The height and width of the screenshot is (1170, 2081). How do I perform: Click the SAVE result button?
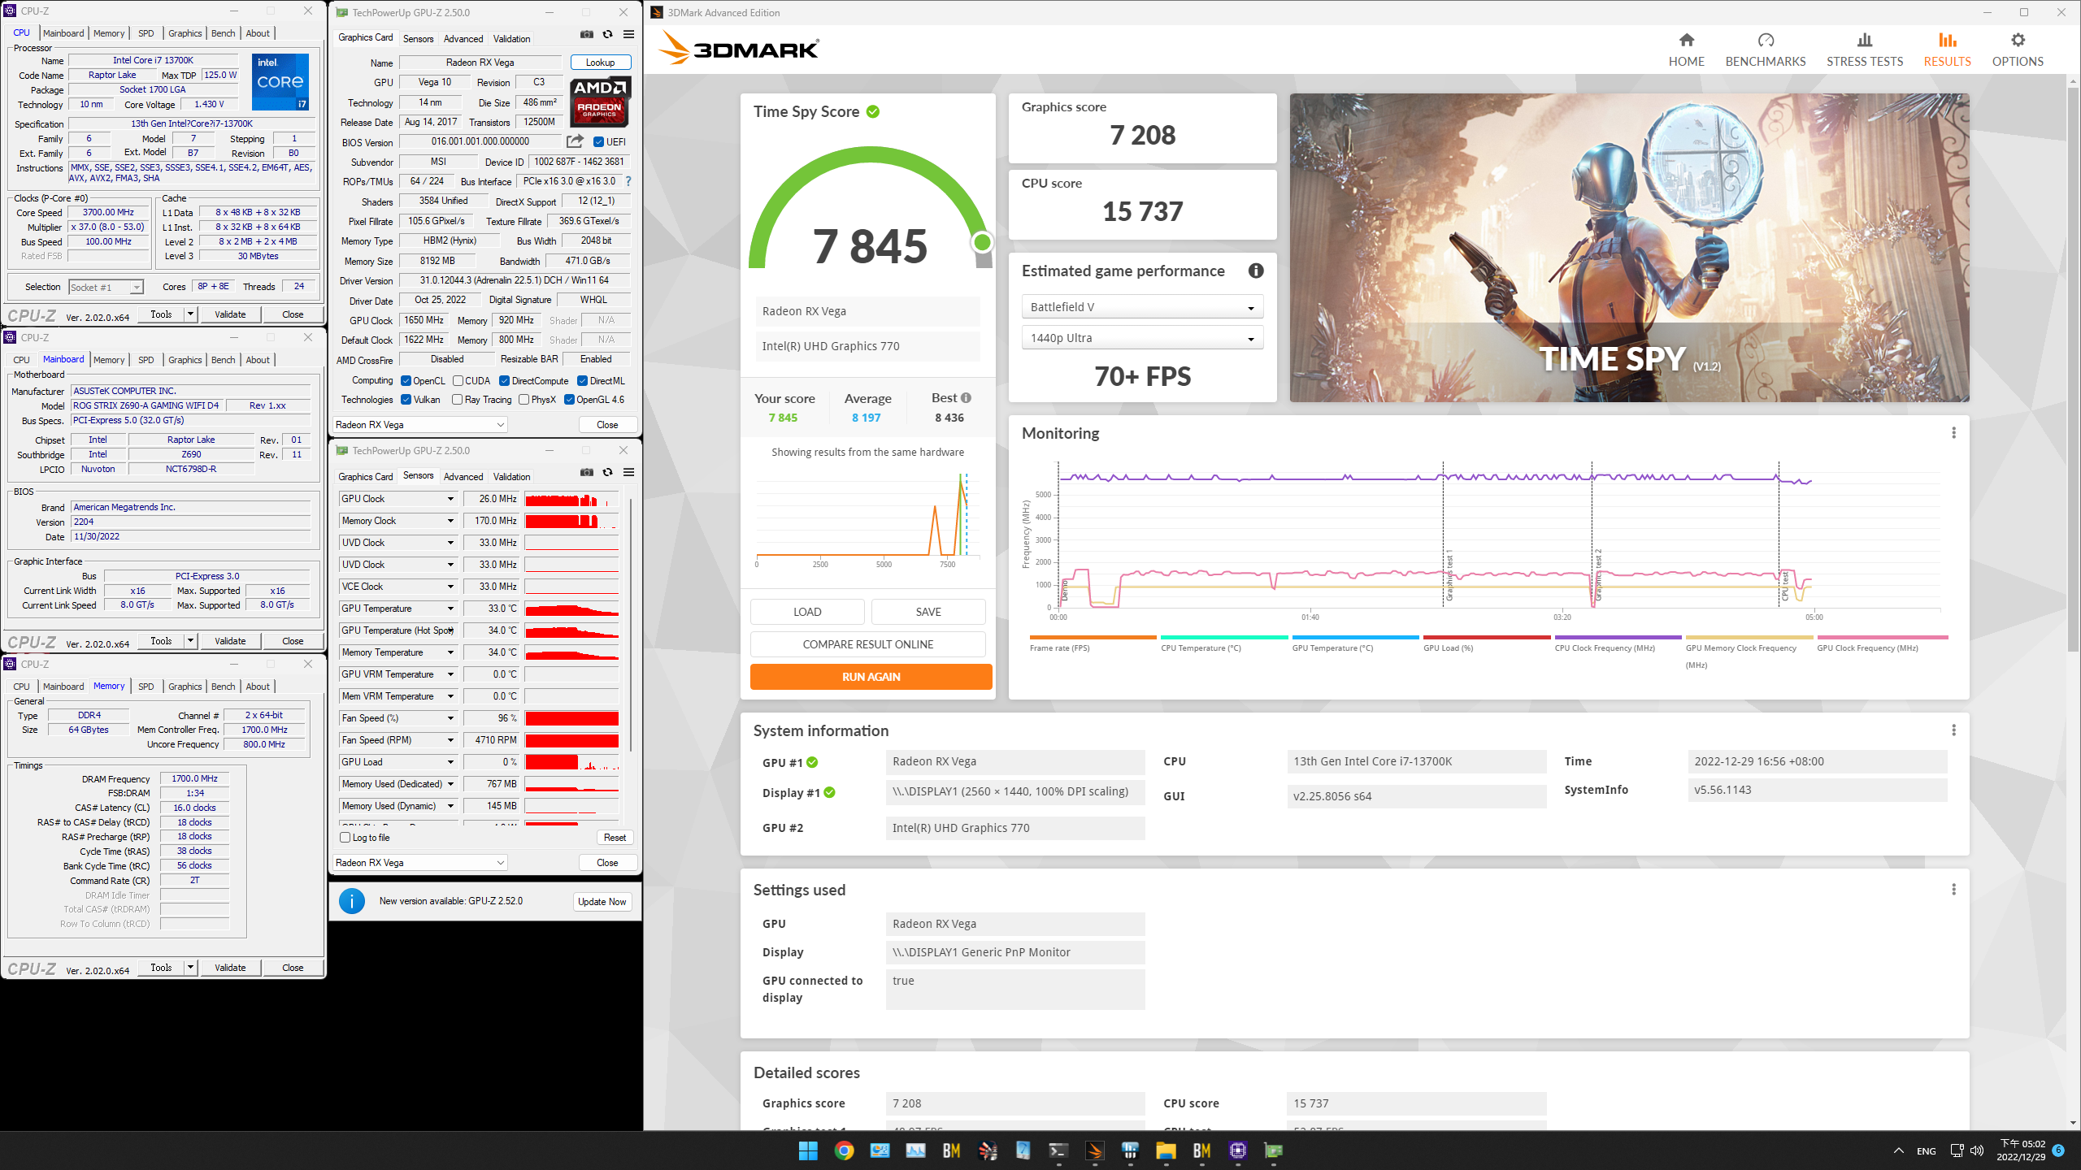click(x=928, y=612)
